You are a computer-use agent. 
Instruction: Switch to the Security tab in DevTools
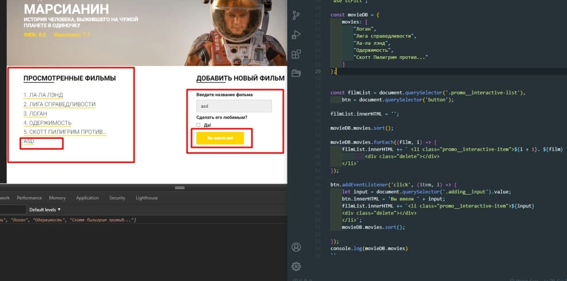pyautogui.click(x=117, y=198)
